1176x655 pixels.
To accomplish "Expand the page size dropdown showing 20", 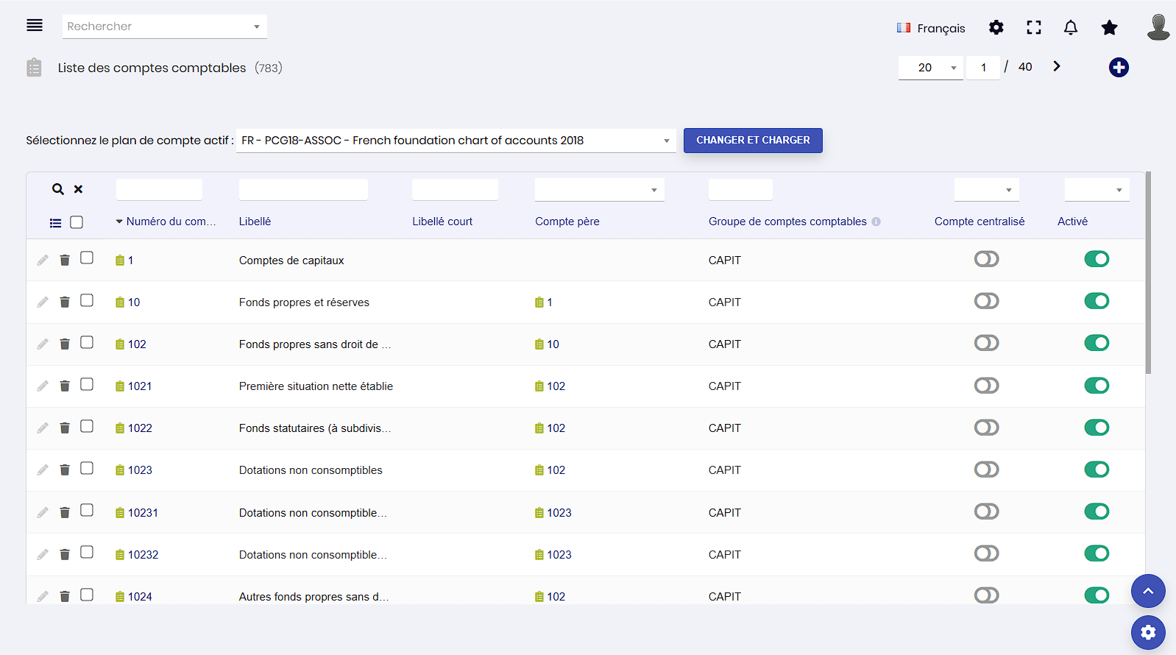I will pos(930,68).
